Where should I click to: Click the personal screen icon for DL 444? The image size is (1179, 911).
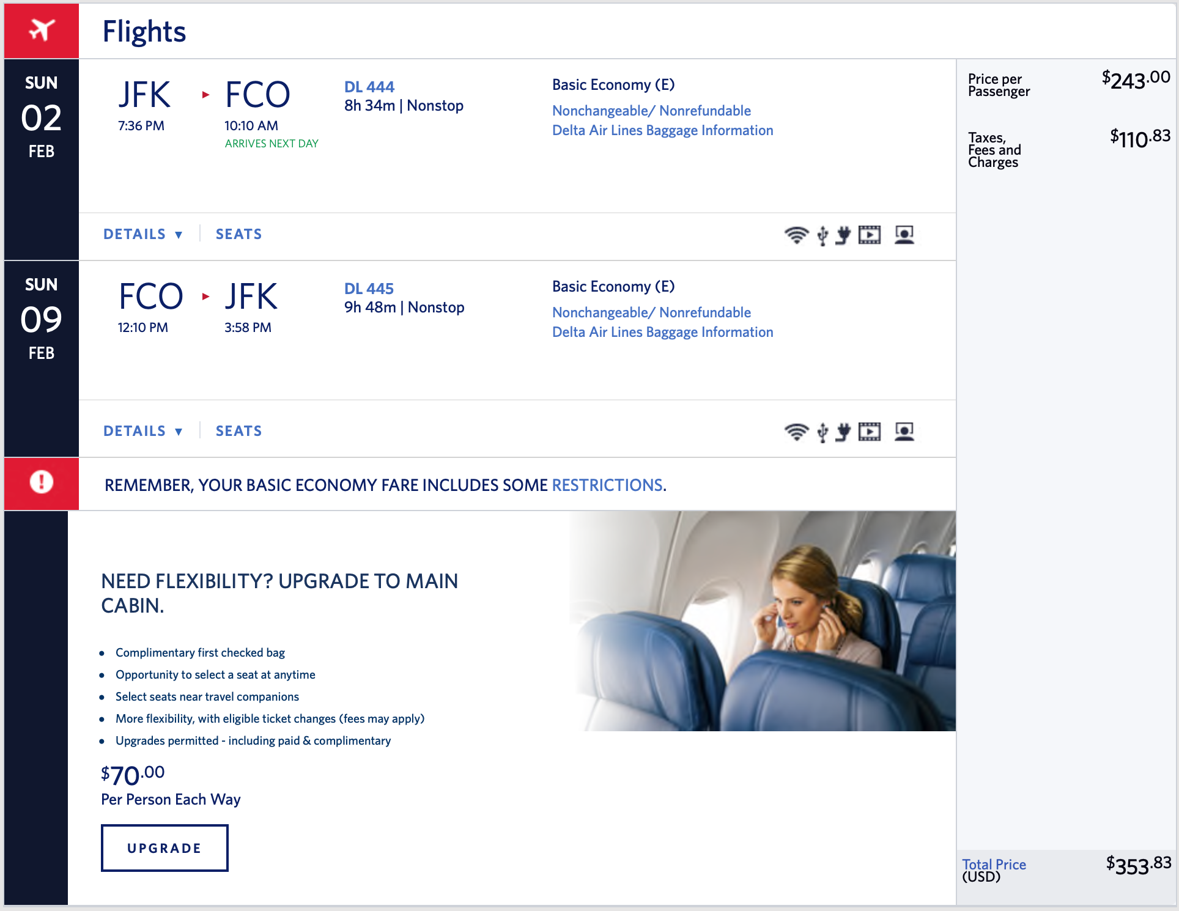pyautogui.click(x=904, y=235)
